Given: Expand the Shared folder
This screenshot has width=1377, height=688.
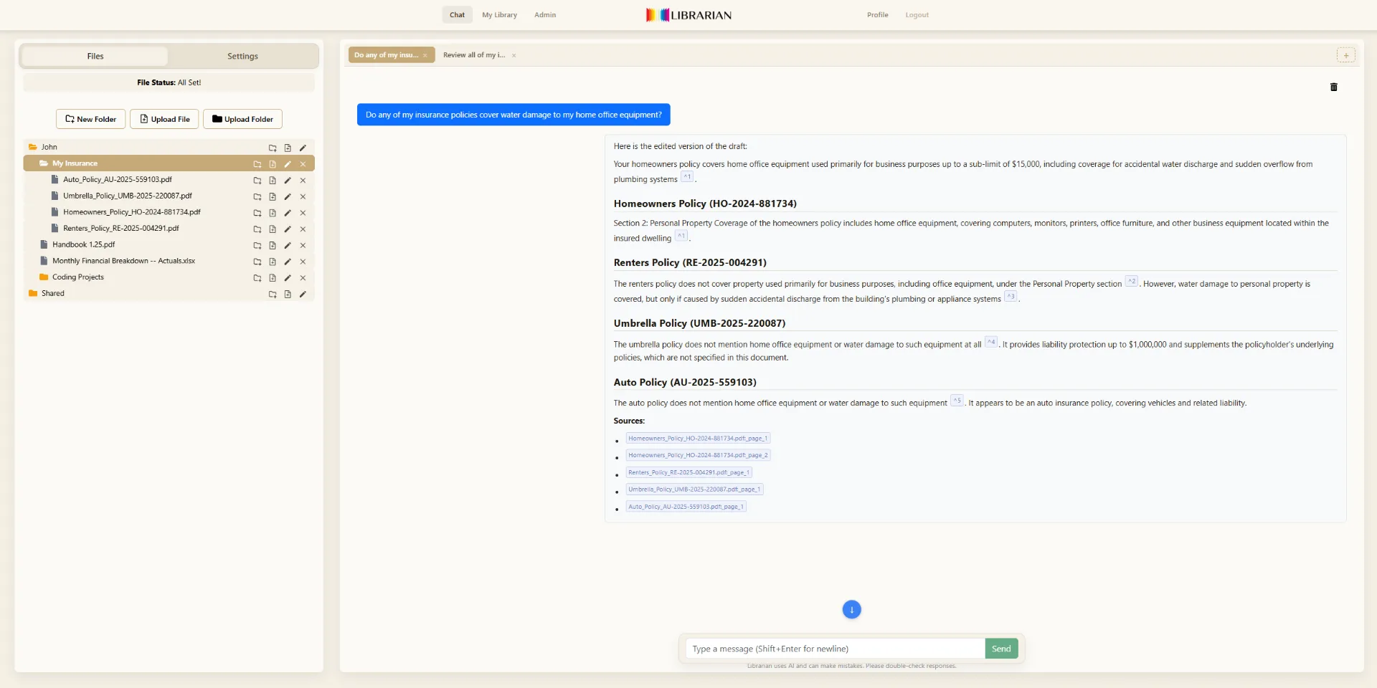Looking at the screenshot, I should tap(52, 293).
